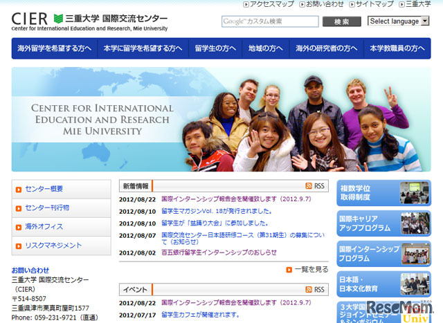
Task: Open リスクマネジメント sidebar link
Action: [54, 246]
